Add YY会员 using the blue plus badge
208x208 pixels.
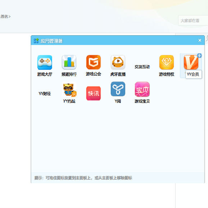point(200,55)
